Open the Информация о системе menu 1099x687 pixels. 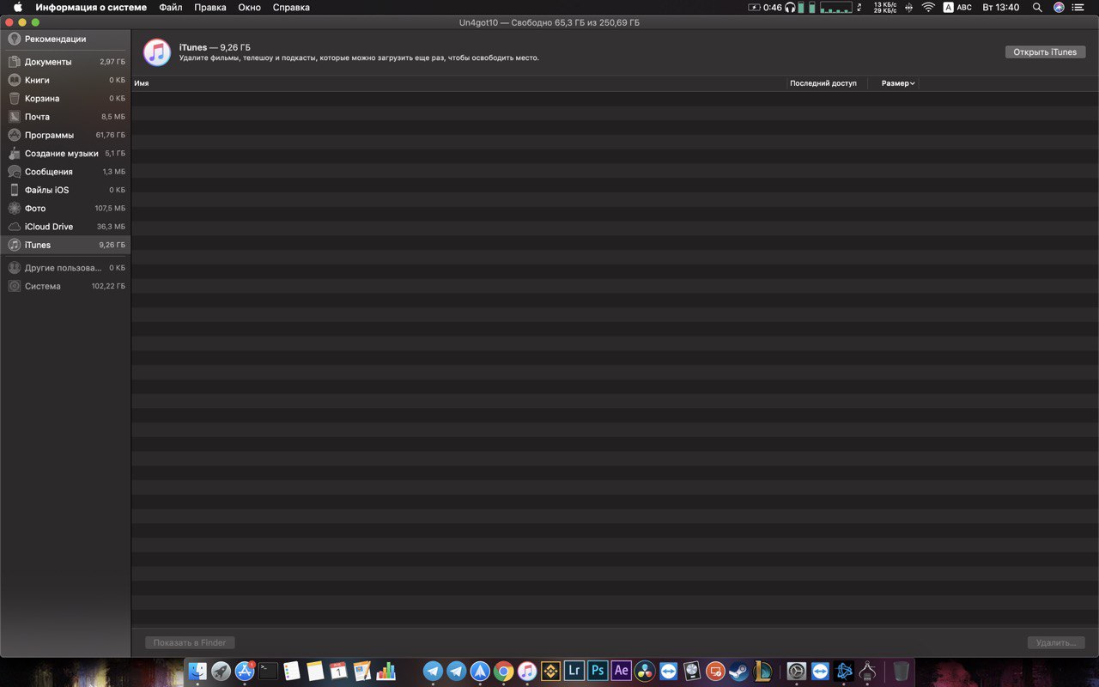pos(91,7)
